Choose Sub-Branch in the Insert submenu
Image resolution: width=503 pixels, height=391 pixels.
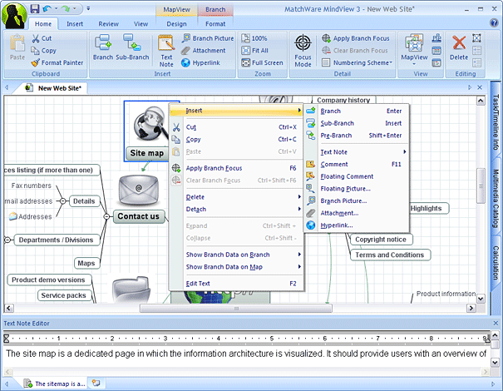(357, 123)
